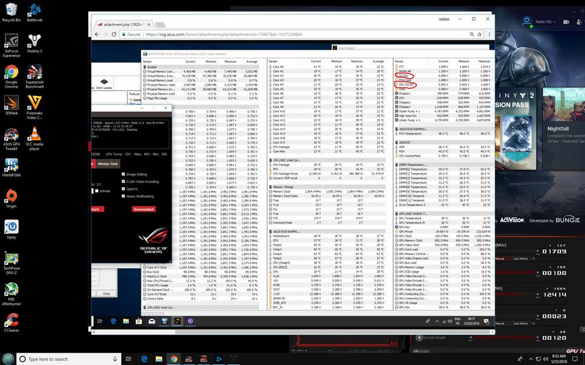
Task: Tick the Infinite checkbox in the pictured RealBench
Action: [x=97, y=191]
